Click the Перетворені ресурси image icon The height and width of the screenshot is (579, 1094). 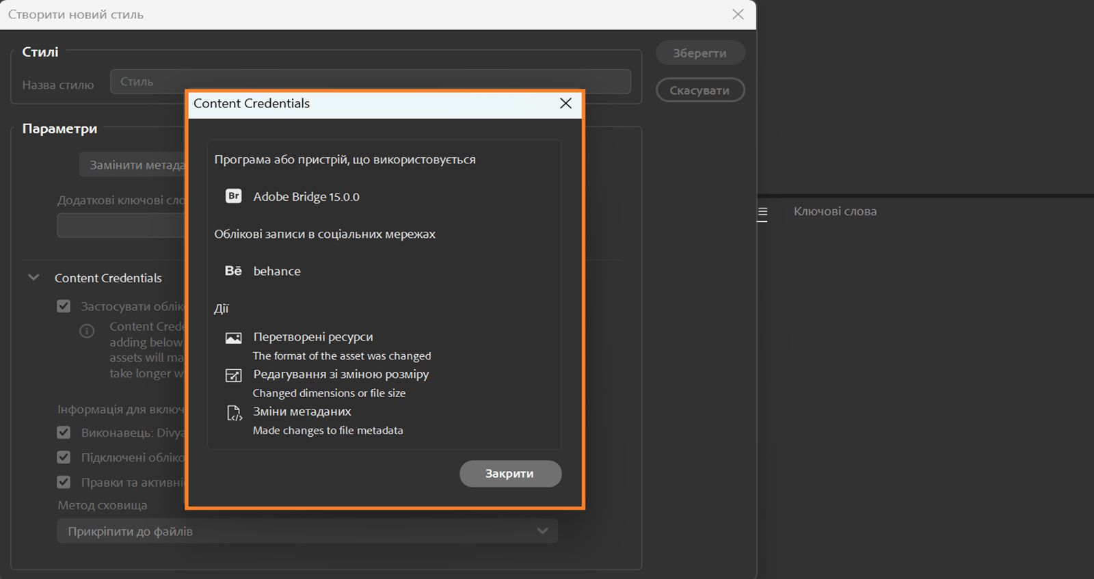click(234, 338)
